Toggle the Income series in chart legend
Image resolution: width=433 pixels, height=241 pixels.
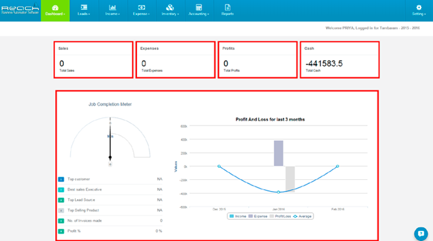(238, 216)
